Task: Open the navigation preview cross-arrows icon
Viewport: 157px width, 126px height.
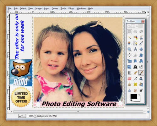Action: pyautogui.click(x=148, y=112)
